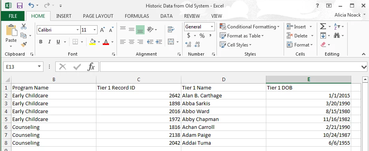This screenshot has height=151, width=369.
Task: Toggle Bottom Align highlighted button
Action: 140,30
